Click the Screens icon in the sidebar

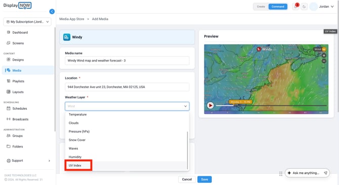[9, 43]
